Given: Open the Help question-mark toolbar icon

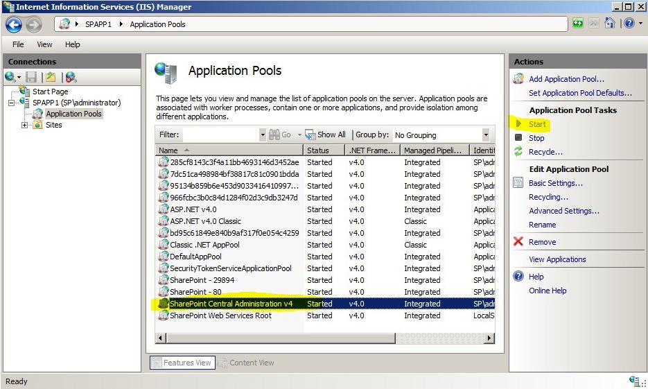Looking at the screenshot, I should 629,23.
